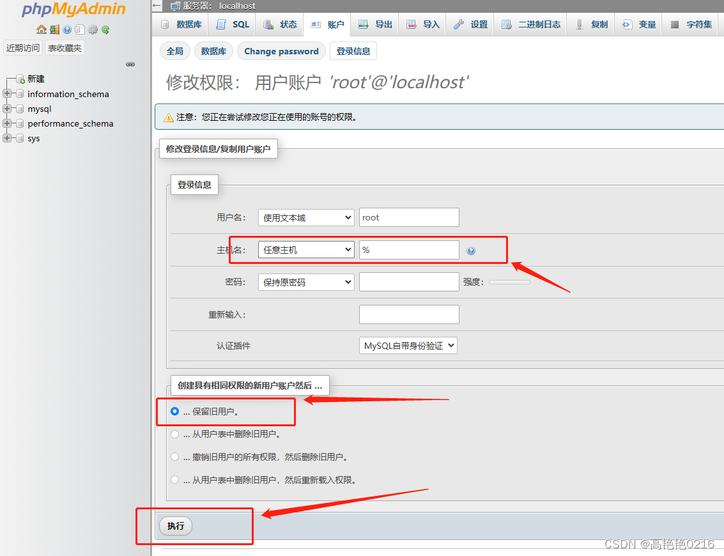724x556 pixels.
Task: Click the link-with-main-panel chain icon
Action: pos(130,64)
